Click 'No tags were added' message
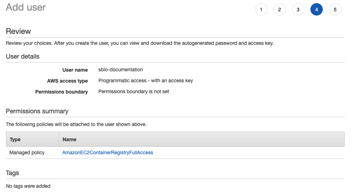This screenshot has height=192, width=357. coord(29,186)
